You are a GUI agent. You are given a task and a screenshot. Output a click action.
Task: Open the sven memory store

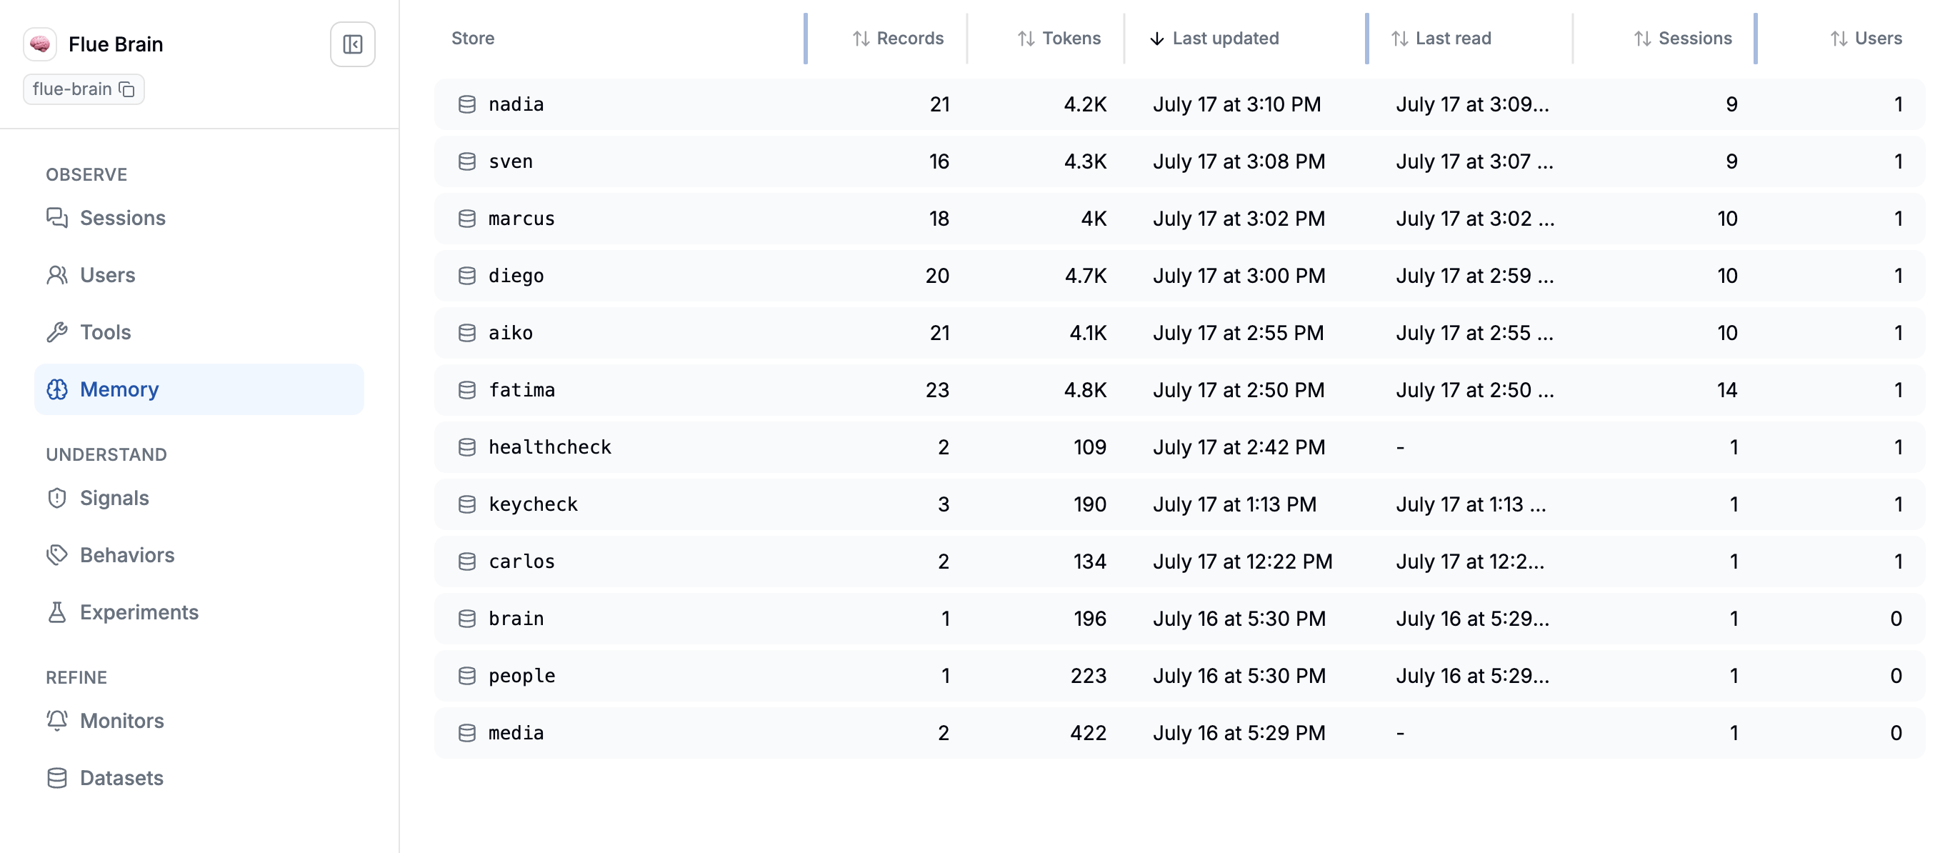(1179, 161)
